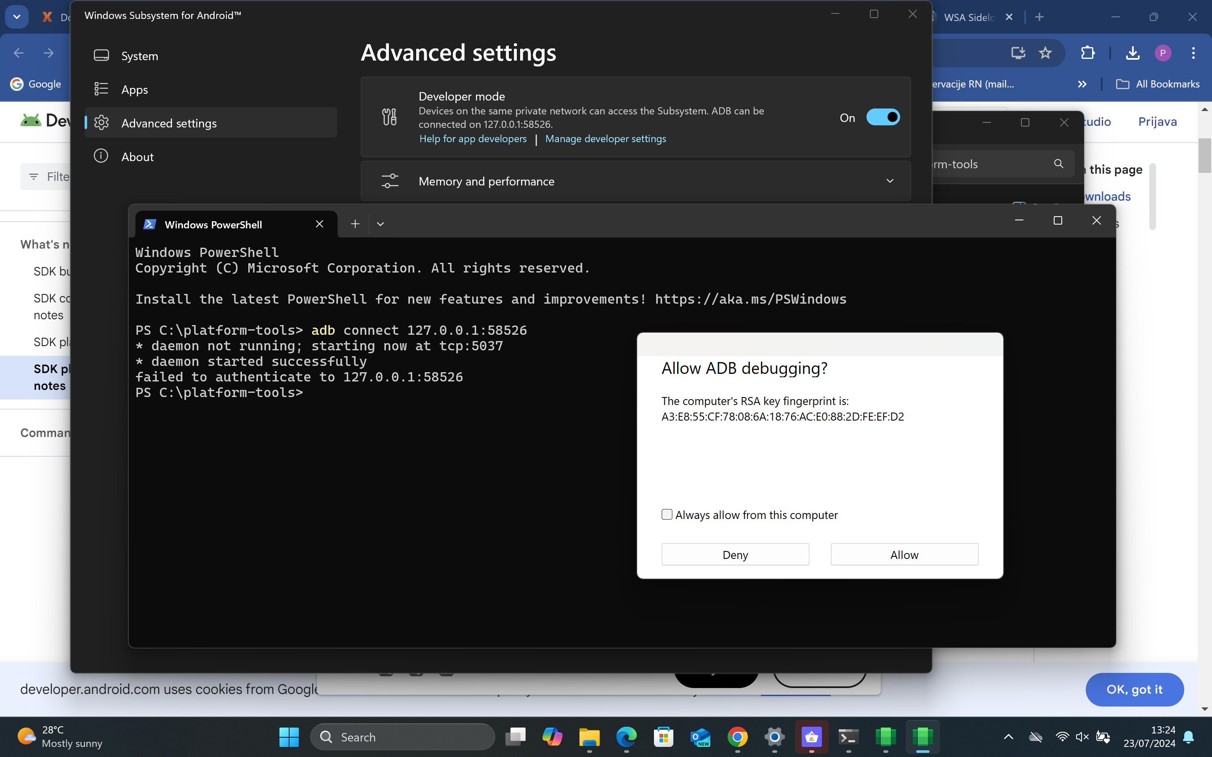Screen dimensions: 1212x757
Task: Open Chrome downloads icon
Action: (1132, 53)
